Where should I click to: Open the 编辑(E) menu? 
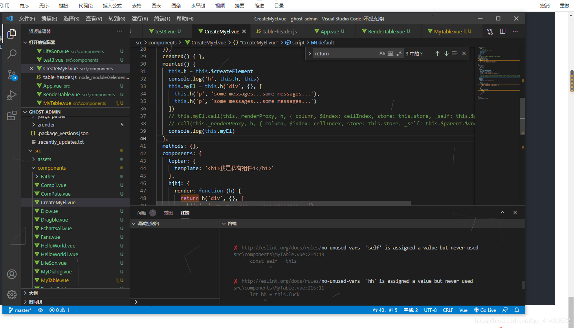coord(49,18)
